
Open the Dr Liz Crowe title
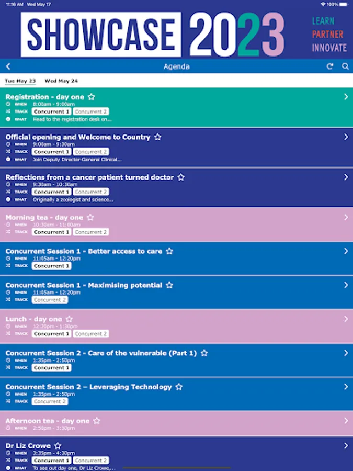click(28, 445)
